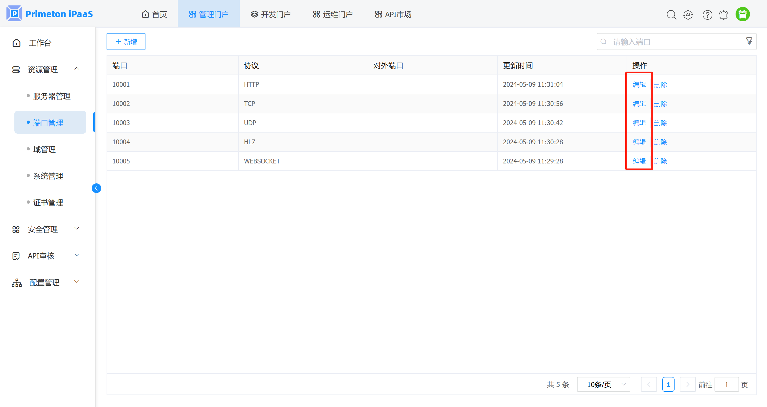This screenshot has width=767, height=407.
Task: Click the 工作台 sidebar icon
Action: point(16,43)
